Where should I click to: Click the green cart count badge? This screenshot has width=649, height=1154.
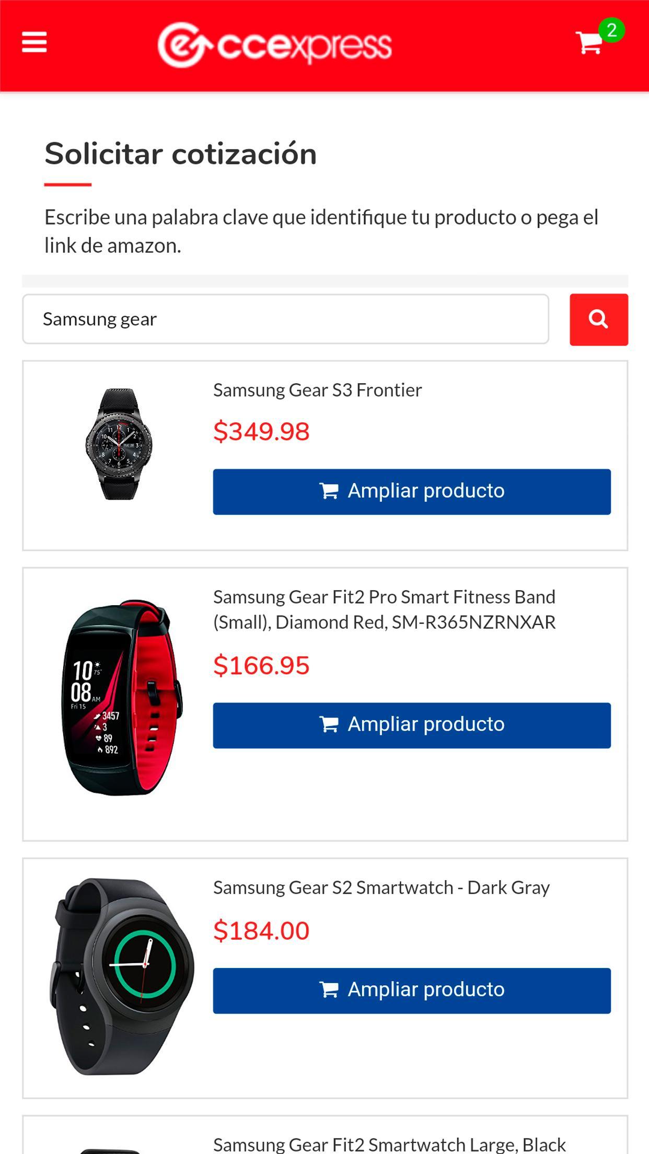point(611,30)
